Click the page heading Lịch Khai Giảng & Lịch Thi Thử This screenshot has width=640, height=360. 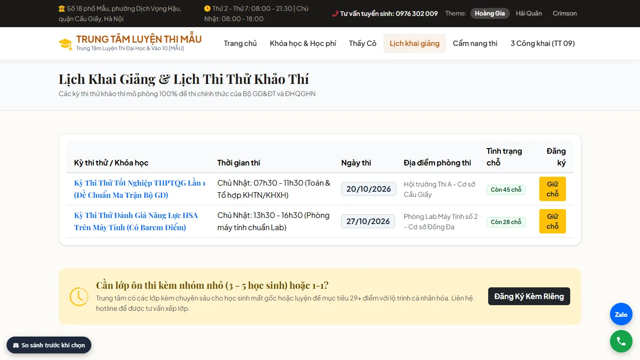184,79
